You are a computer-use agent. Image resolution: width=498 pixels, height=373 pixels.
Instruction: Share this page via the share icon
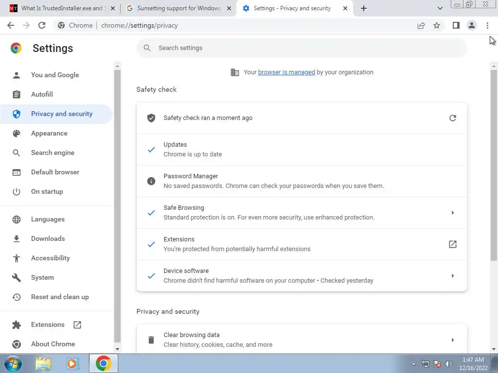point(421,25)
